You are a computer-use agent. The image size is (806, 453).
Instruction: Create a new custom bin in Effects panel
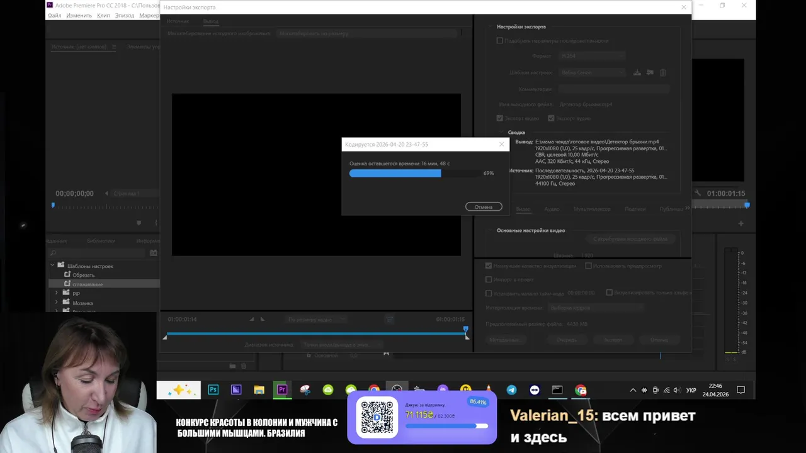coord(154,253)
